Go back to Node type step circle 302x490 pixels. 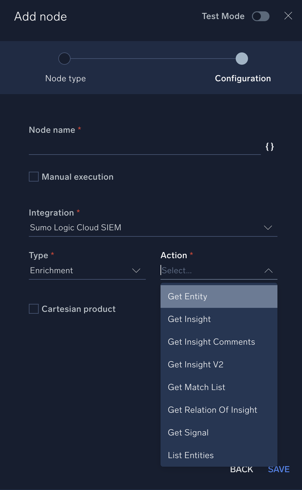point(64,59)
